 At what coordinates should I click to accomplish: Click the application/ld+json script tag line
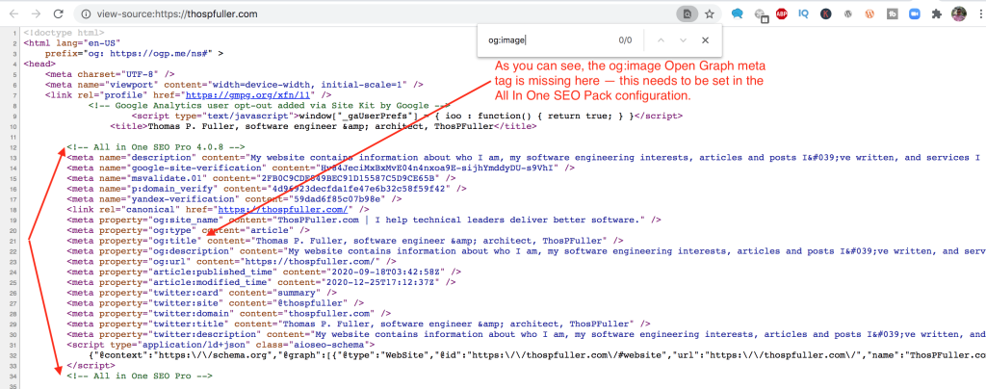(221, 344)
